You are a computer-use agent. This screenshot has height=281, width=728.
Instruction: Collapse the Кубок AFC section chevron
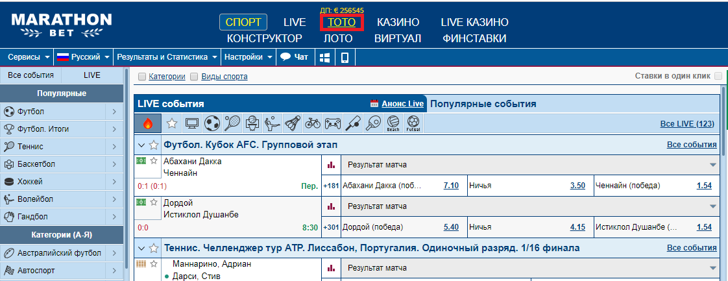point(141,145)
